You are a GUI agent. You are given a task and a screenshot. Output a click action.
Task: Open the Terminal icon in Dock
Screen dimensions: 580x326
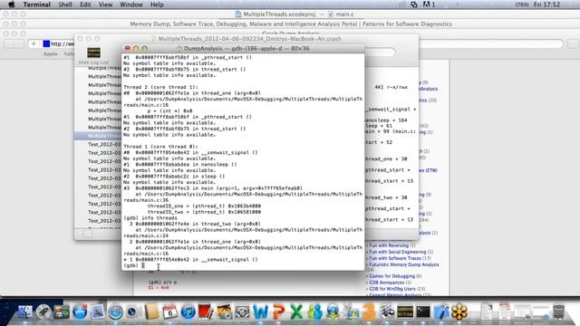point(423,312)
